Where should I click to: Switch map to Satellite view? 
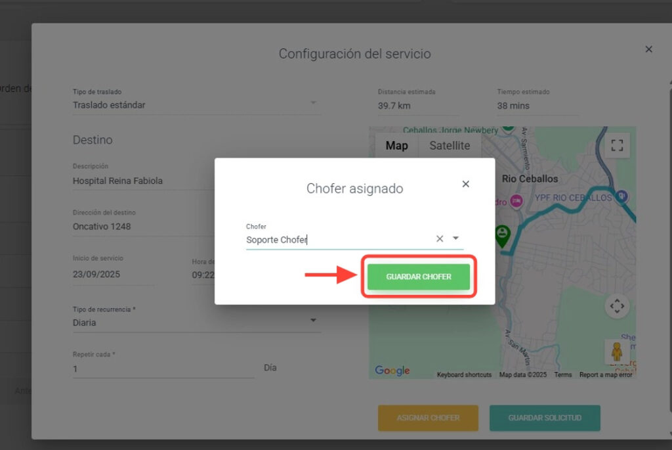click(450, 146)
